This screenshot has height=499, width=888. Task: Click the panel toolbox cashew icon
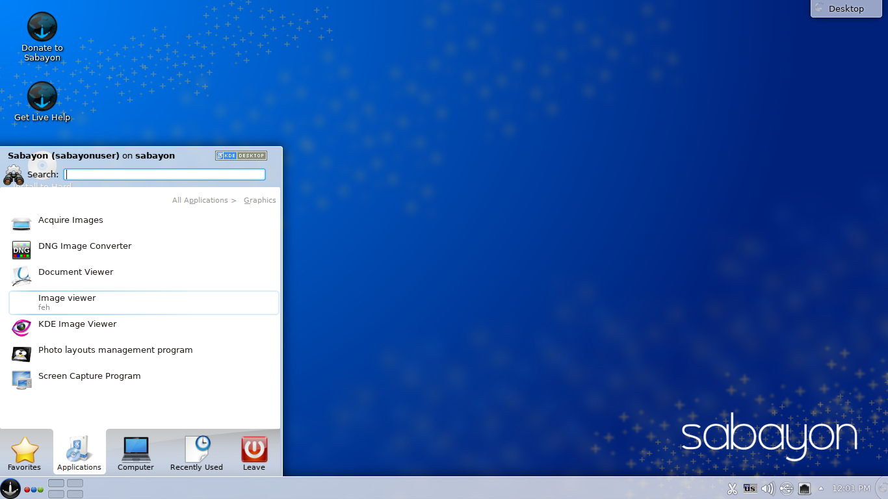coord(882,489)
